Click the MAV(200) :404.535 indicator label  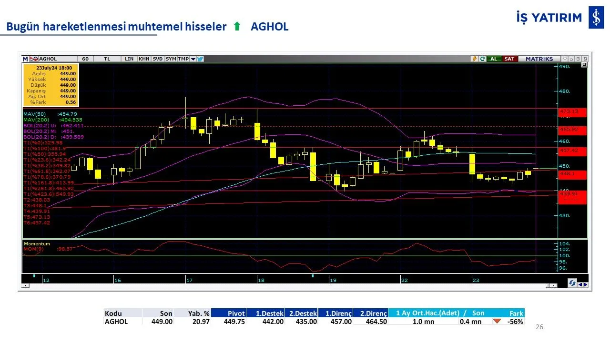pos(52,120)
